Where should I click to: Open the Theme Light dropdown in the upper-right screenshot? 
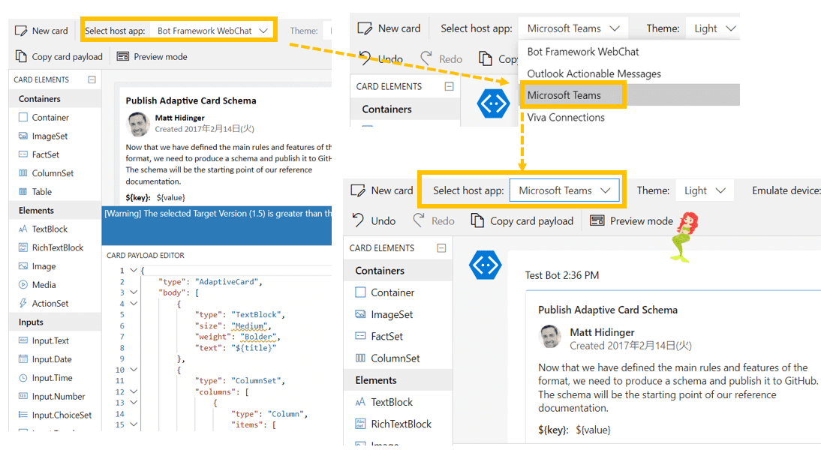coord(714,28)
